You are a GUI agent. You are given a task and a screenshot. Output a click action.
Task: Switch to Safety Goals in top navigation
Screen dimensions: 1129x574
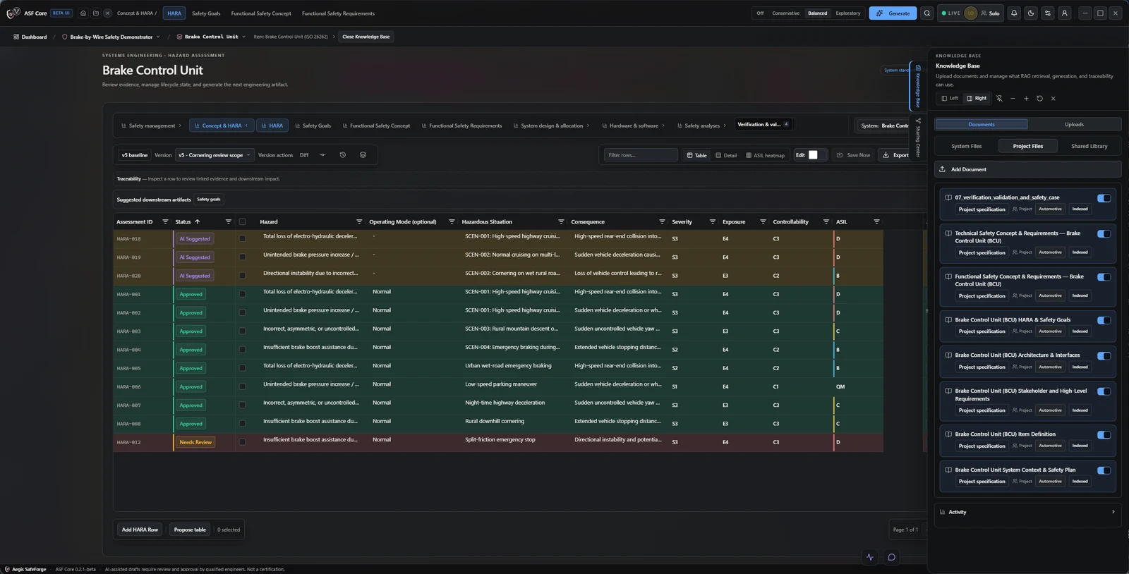click(206, 13)
